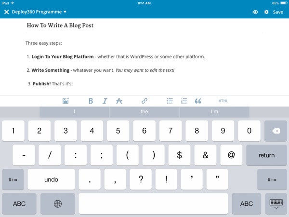The width and height of the screenshot is (289, 217).
Task: Toggle bold formatting in the editor toolbar
Action: 91,101
